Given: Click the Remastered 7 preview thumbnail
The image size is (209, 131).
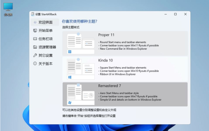Looking at the screenshot, I should pyautogui.click(x=81, y=94).
